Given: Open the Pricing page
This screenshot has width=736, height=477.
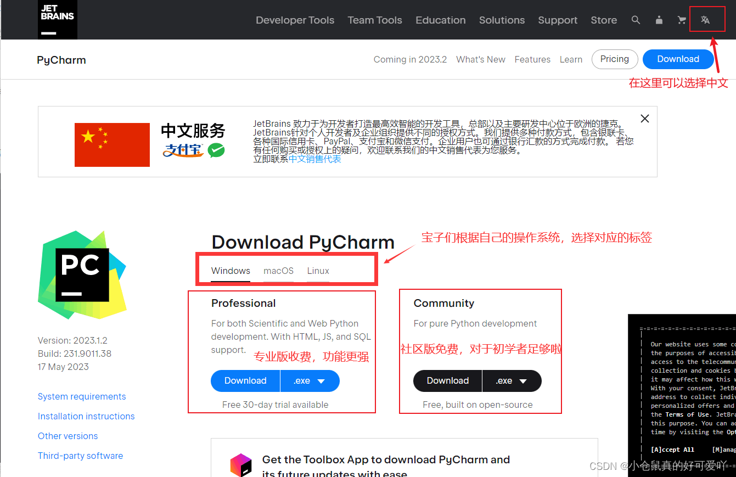Looking at the screenshot, I should pos(615,59).
